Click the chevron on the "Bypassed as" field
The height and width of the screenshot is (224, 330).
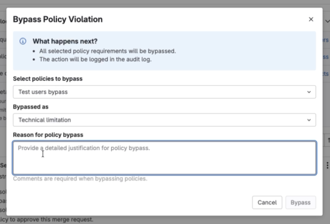click(x=309, y=120)
